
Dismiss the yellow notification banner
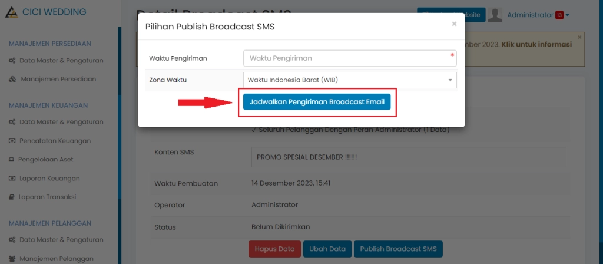point(579,37)
